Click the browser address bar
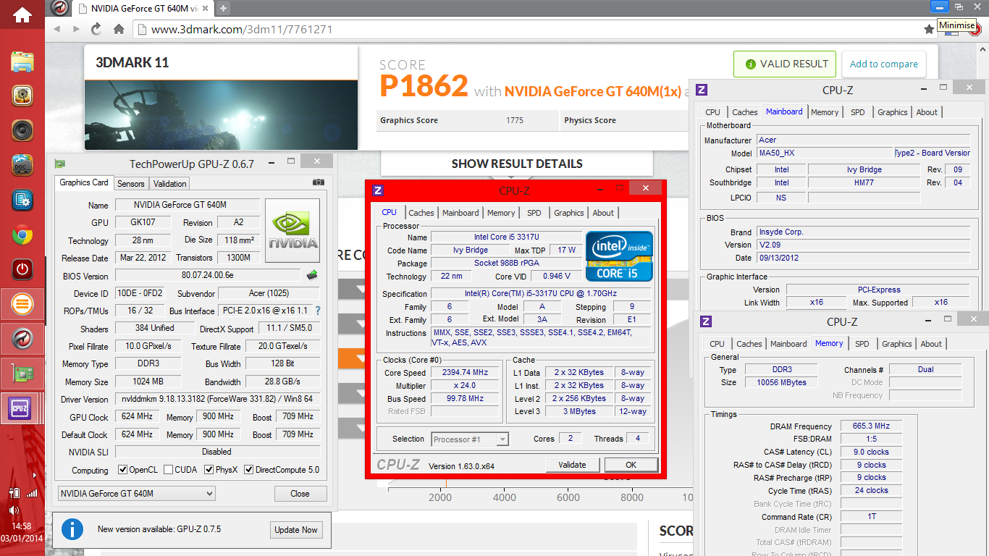The height and width of the screenshot is (556, 989). pos(529,30)
